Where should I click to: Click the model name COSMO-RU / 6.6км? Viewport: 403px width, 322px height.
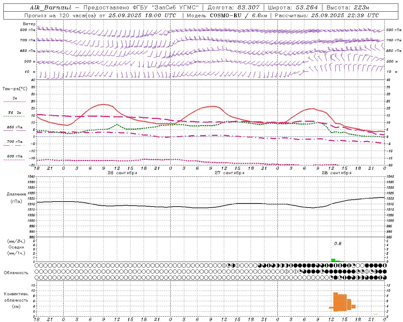238,15
